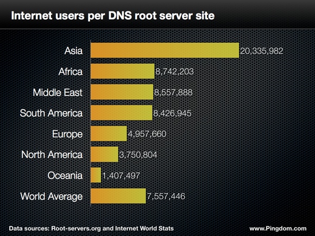Select the World Average label
Image resolution: width=315 pixels, height=236 pixels.
coord(52,196)
